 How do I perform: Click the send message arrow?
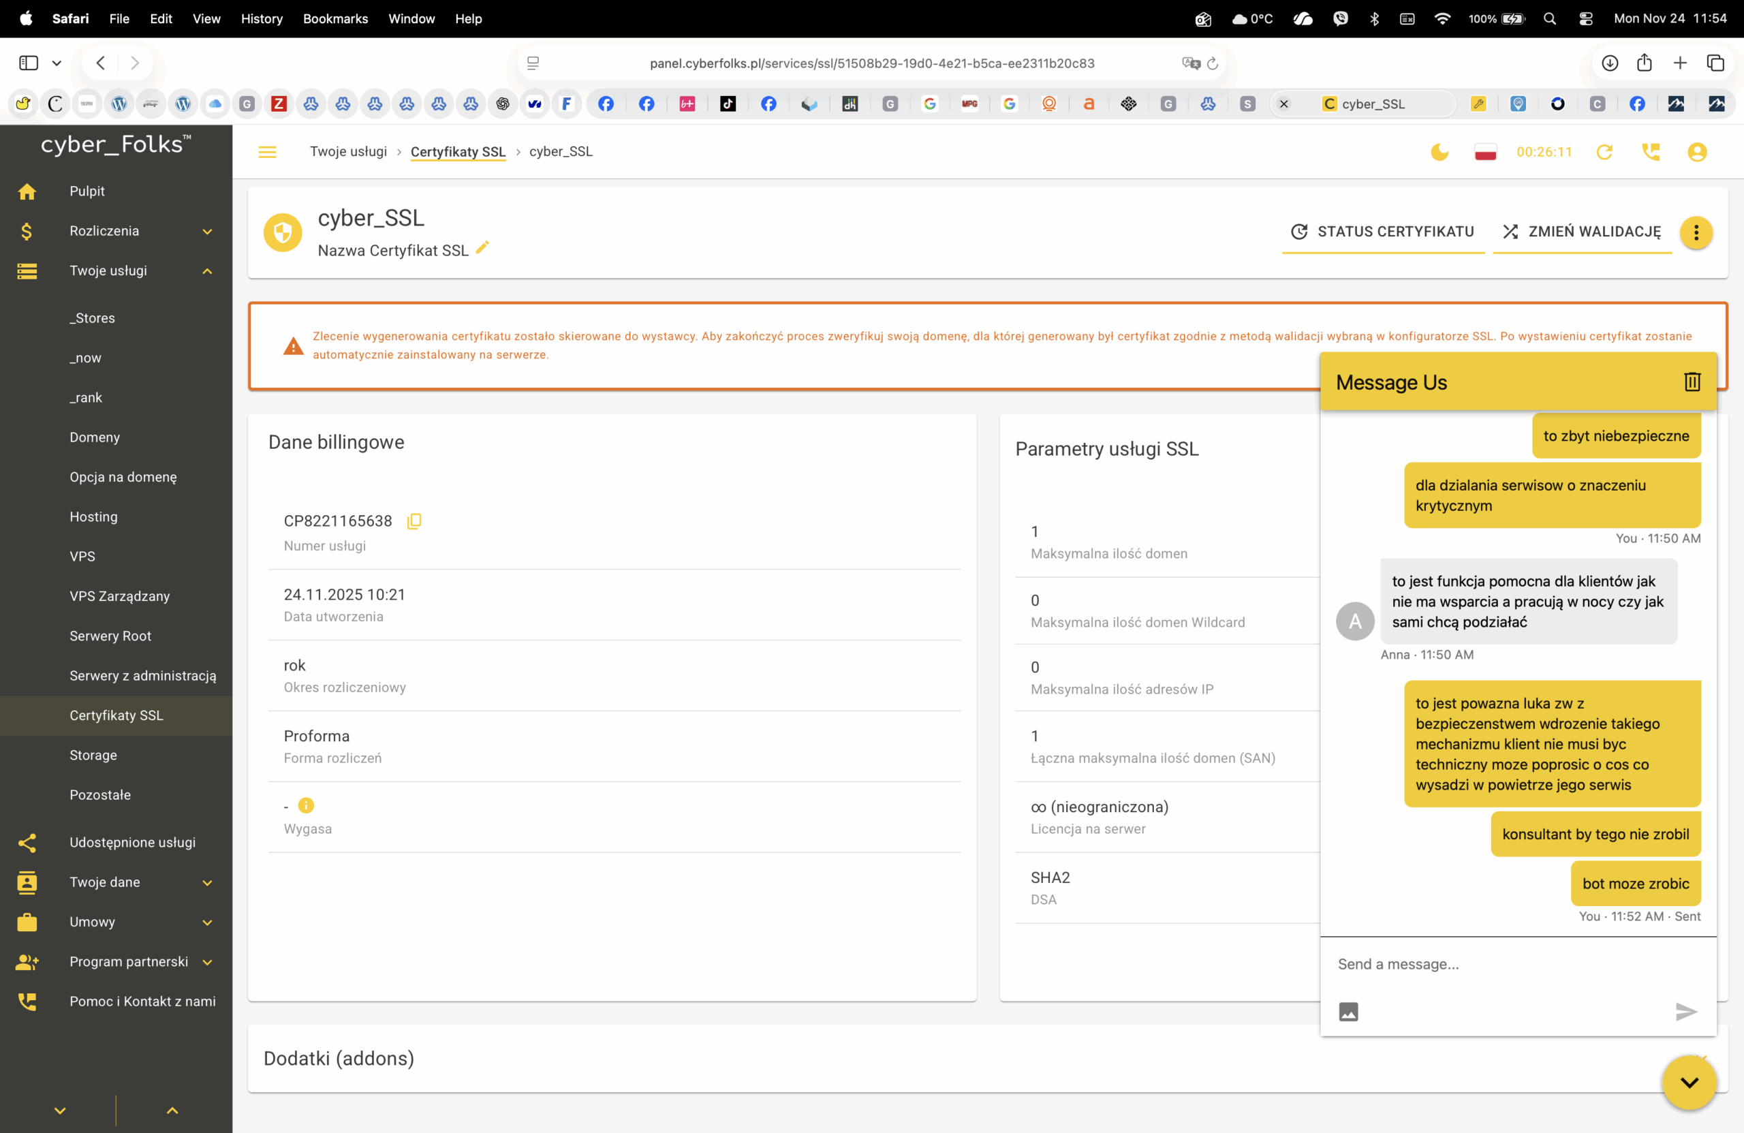coord(1685,1011)
